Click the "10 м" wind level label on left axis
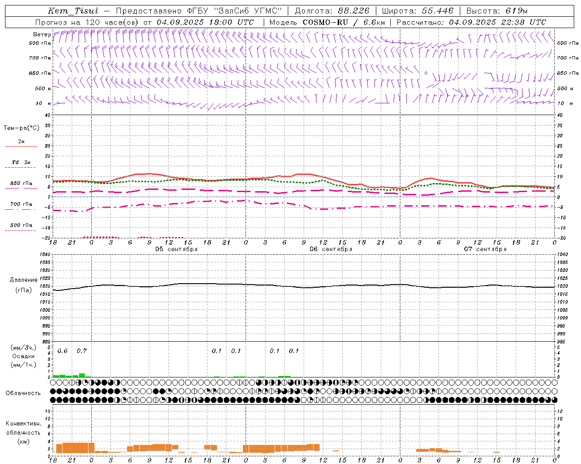581x464 pixels. coord(44,103)
